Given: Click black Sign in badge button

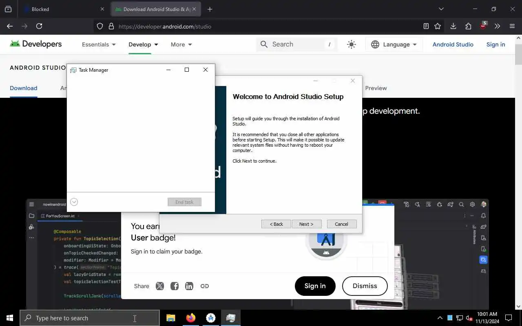Looking at the screenshot, I should click(x=315, y=286).
